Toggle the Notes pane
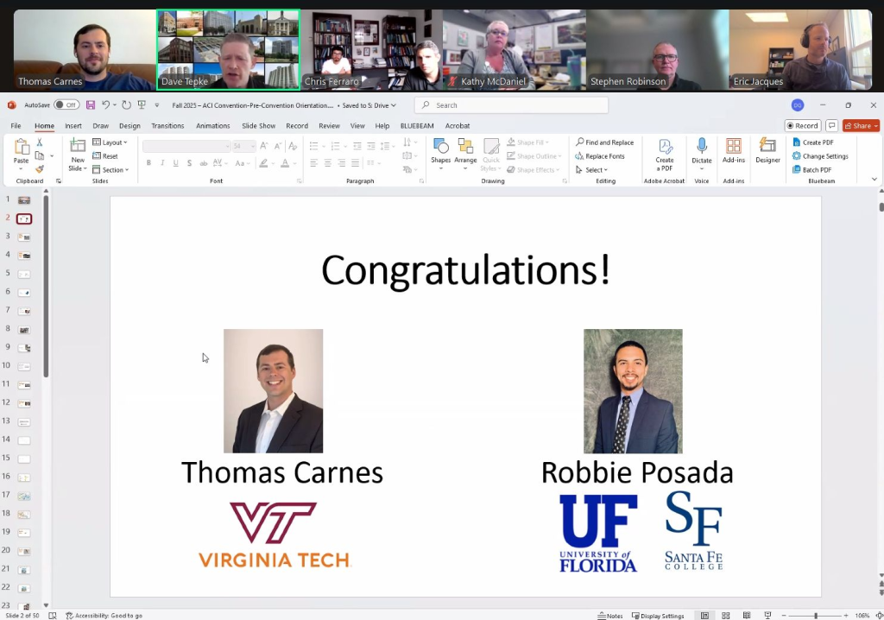The height and width of the screenshot is (620, 884). pos(609,616)
